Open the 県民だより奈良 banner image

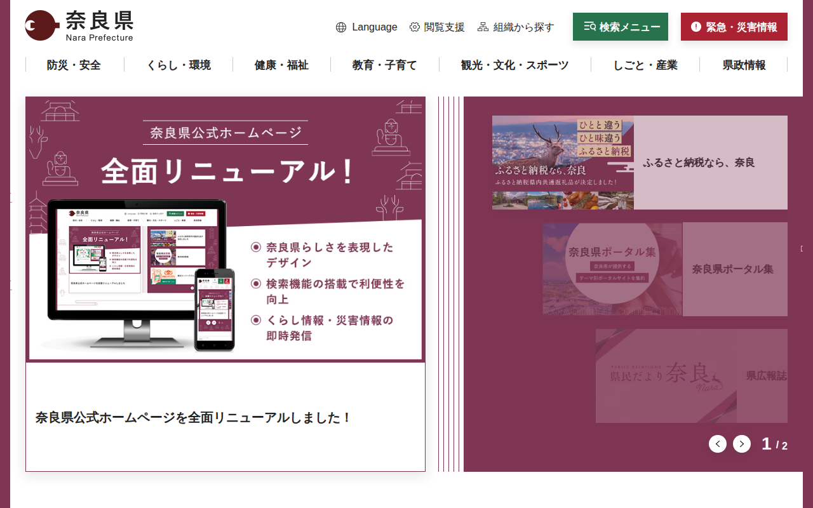point(666,376)
